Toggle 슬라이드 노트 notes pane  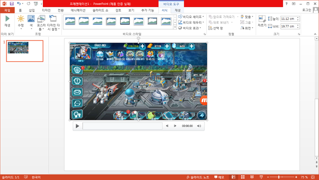point(198,177)
